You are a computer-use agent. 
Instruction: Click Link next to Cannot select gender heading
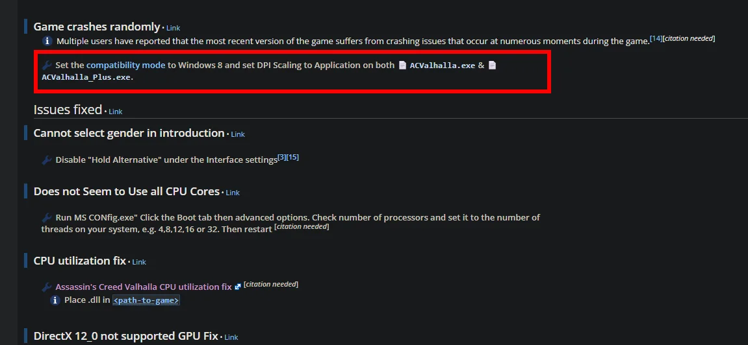pyautogui.click(x=238, y=135)
